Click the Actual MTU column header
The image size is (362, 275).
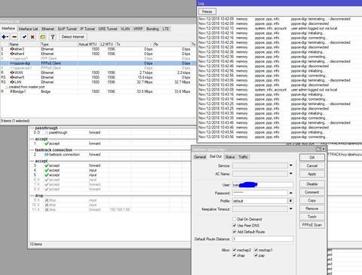[89, 44]
